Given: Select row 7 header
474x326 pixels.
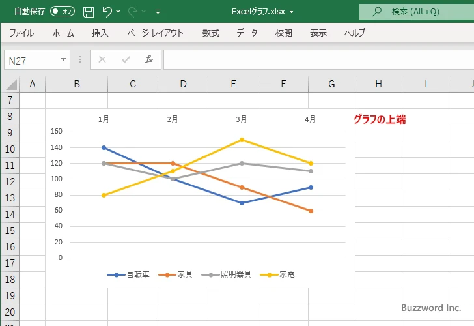Looking at the screenshot, I should (x=10, y=100).
